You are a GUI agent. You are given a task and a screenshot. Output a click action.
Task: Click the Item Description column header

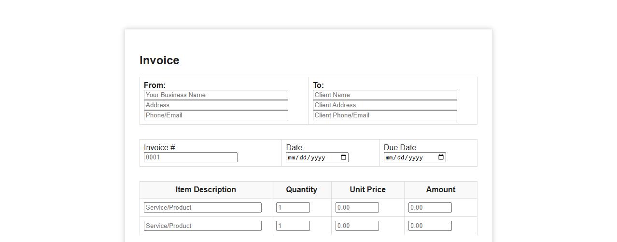click(x=206, y=189)
